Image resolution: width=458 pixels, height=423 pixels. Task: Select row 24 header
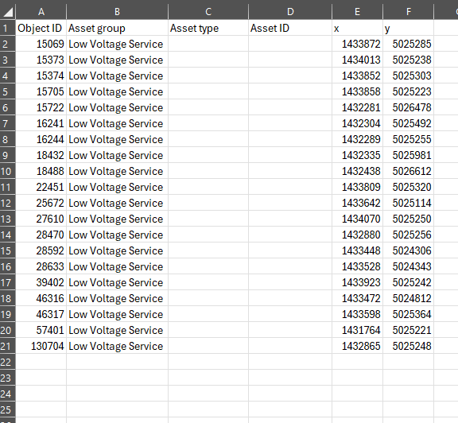8,394
